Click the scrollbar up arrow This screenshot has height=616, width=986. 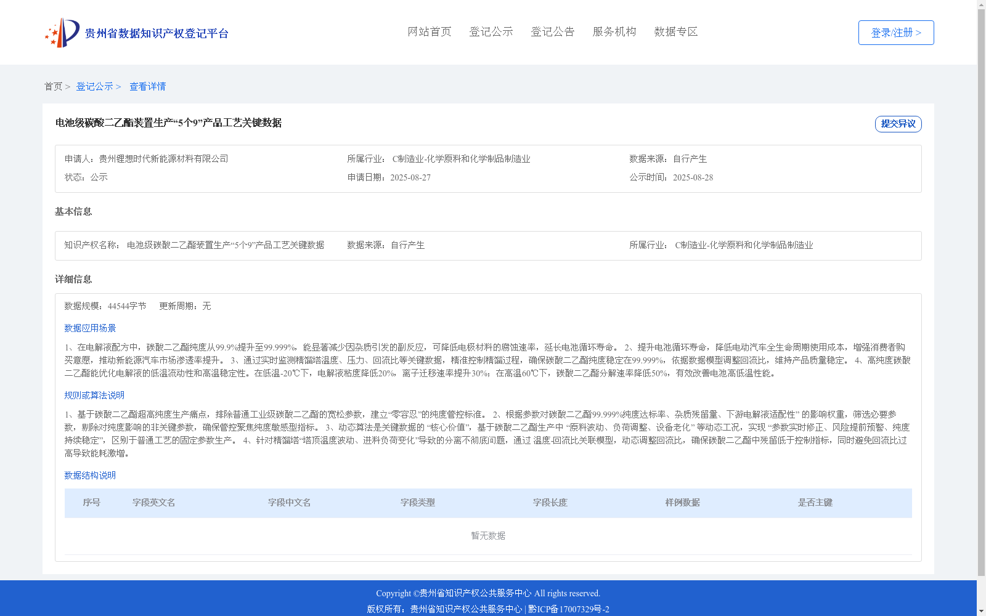(981, 4)
